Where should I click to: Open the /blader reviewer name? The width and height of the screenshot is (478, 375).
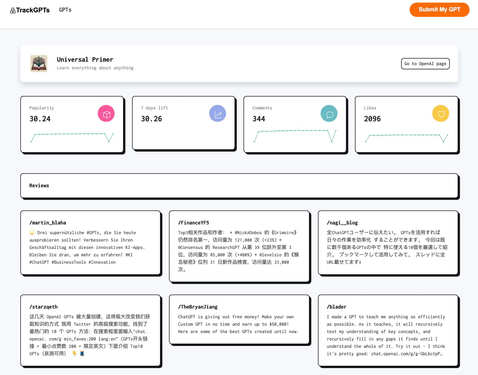point(336,307)
